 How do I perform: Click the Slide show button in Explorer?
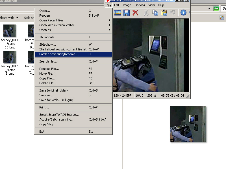pos(29,18)
